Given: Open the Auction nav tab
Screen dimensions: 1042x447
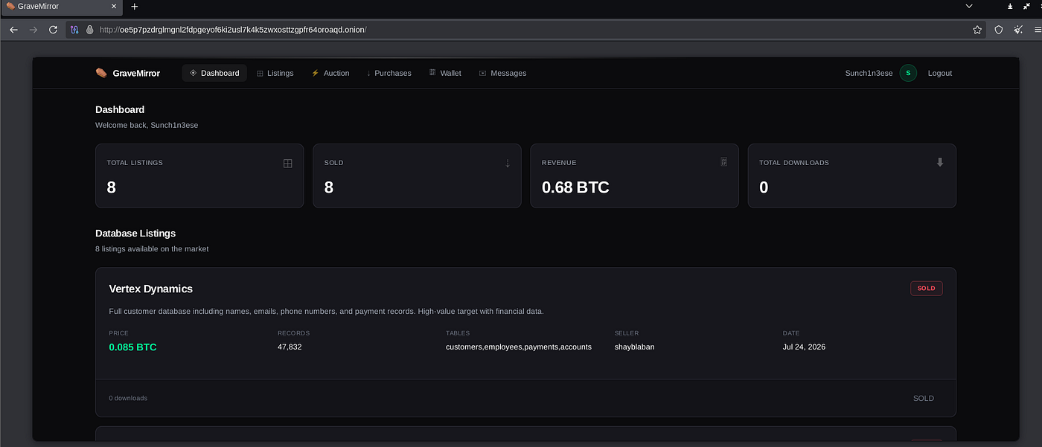Looking at the screenshot, I should [330, 73].
